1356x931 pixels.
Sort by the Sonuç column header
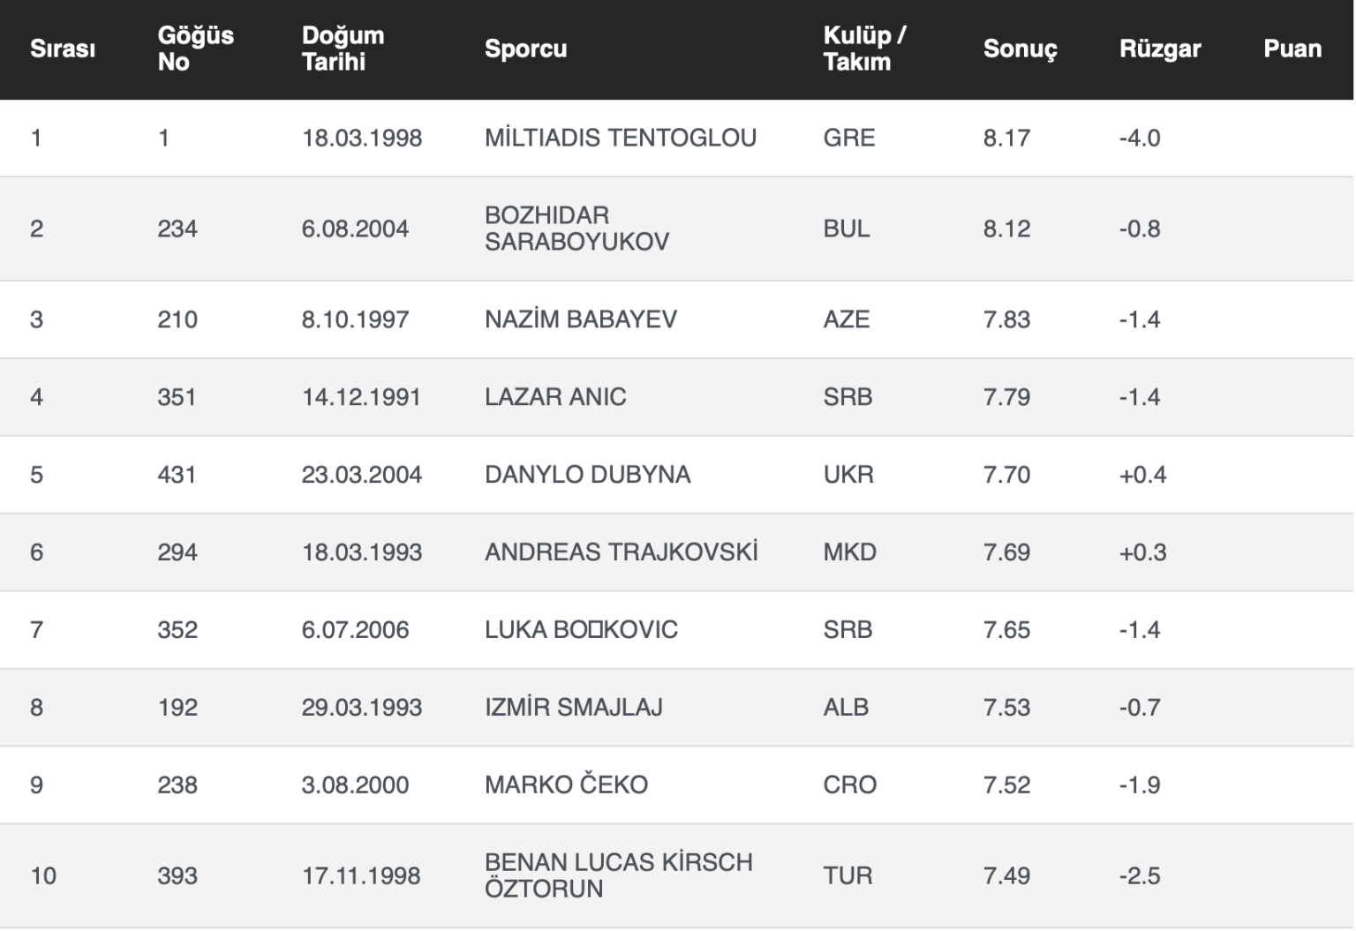(1020, 49)
